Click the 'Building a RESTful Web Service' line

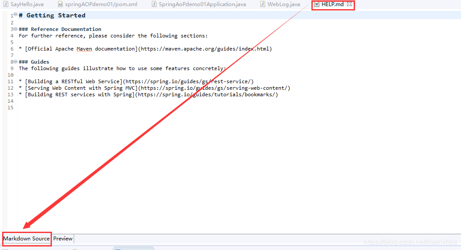tap(136, 81)
